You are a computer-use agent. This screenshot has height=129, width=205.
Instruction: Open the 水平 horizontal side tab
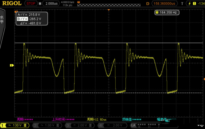pos(2,20)
